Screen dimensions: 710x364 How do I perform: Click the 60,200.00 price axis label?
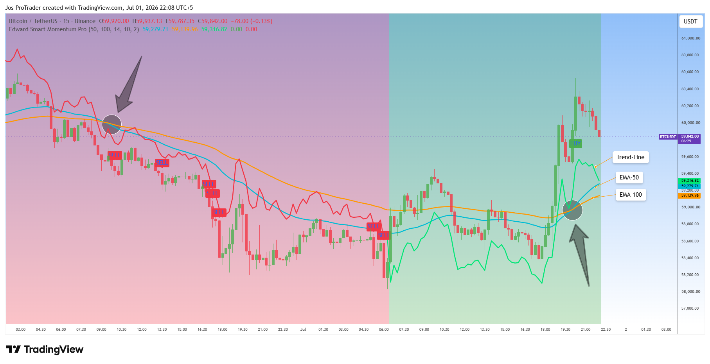690,106
